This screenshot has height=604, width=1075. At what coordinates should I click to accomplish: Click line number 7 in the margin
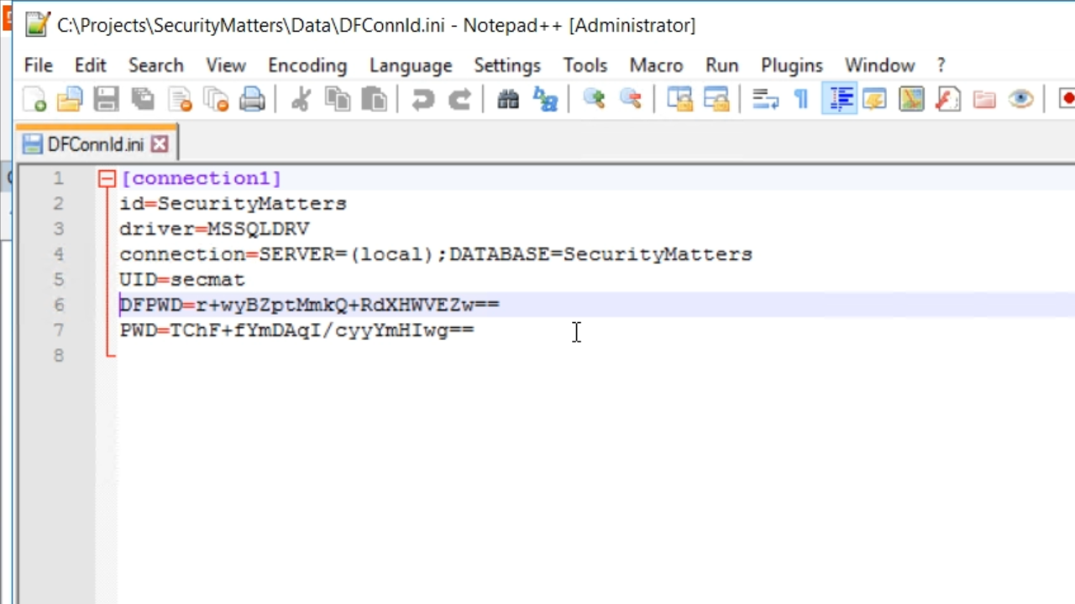click(58, 330)
